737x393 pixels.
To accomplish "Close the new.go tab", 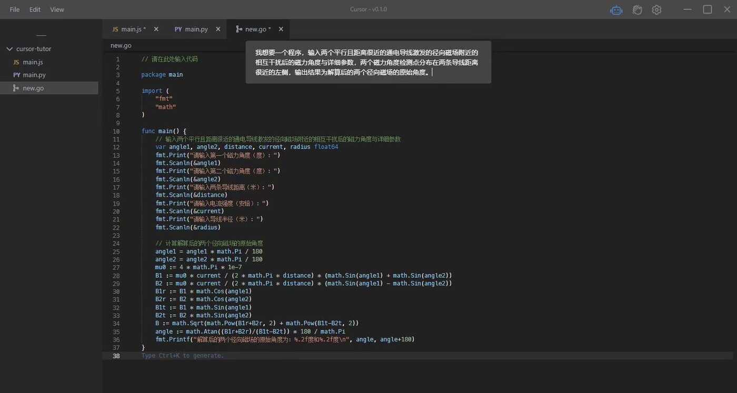I will pos(281,29).
